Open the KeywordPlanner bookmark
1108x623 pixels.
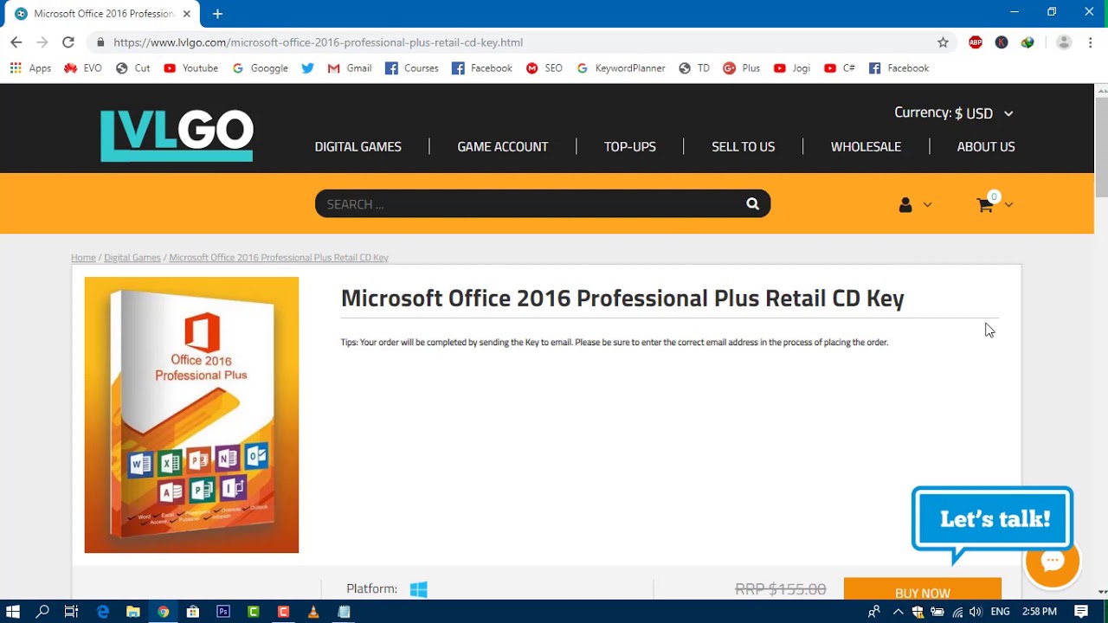tap(621, 68)
